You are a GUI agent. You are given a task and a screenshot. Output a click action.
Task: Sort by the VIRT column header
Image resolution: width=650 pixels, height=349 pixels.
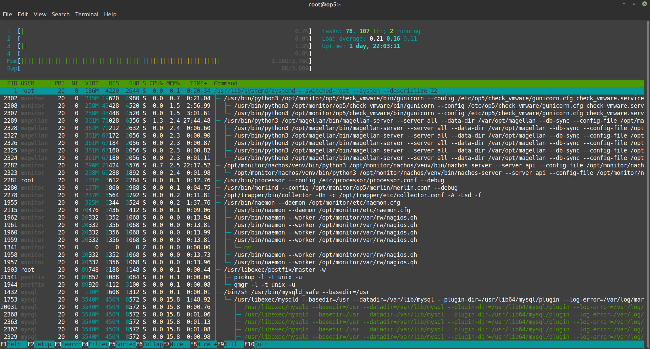coord(92,83)
